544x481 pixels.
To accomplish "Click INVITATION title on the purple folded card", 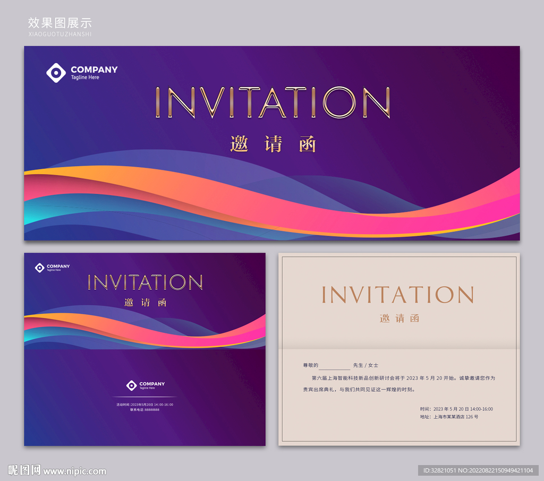I will (x=145, y=282).
